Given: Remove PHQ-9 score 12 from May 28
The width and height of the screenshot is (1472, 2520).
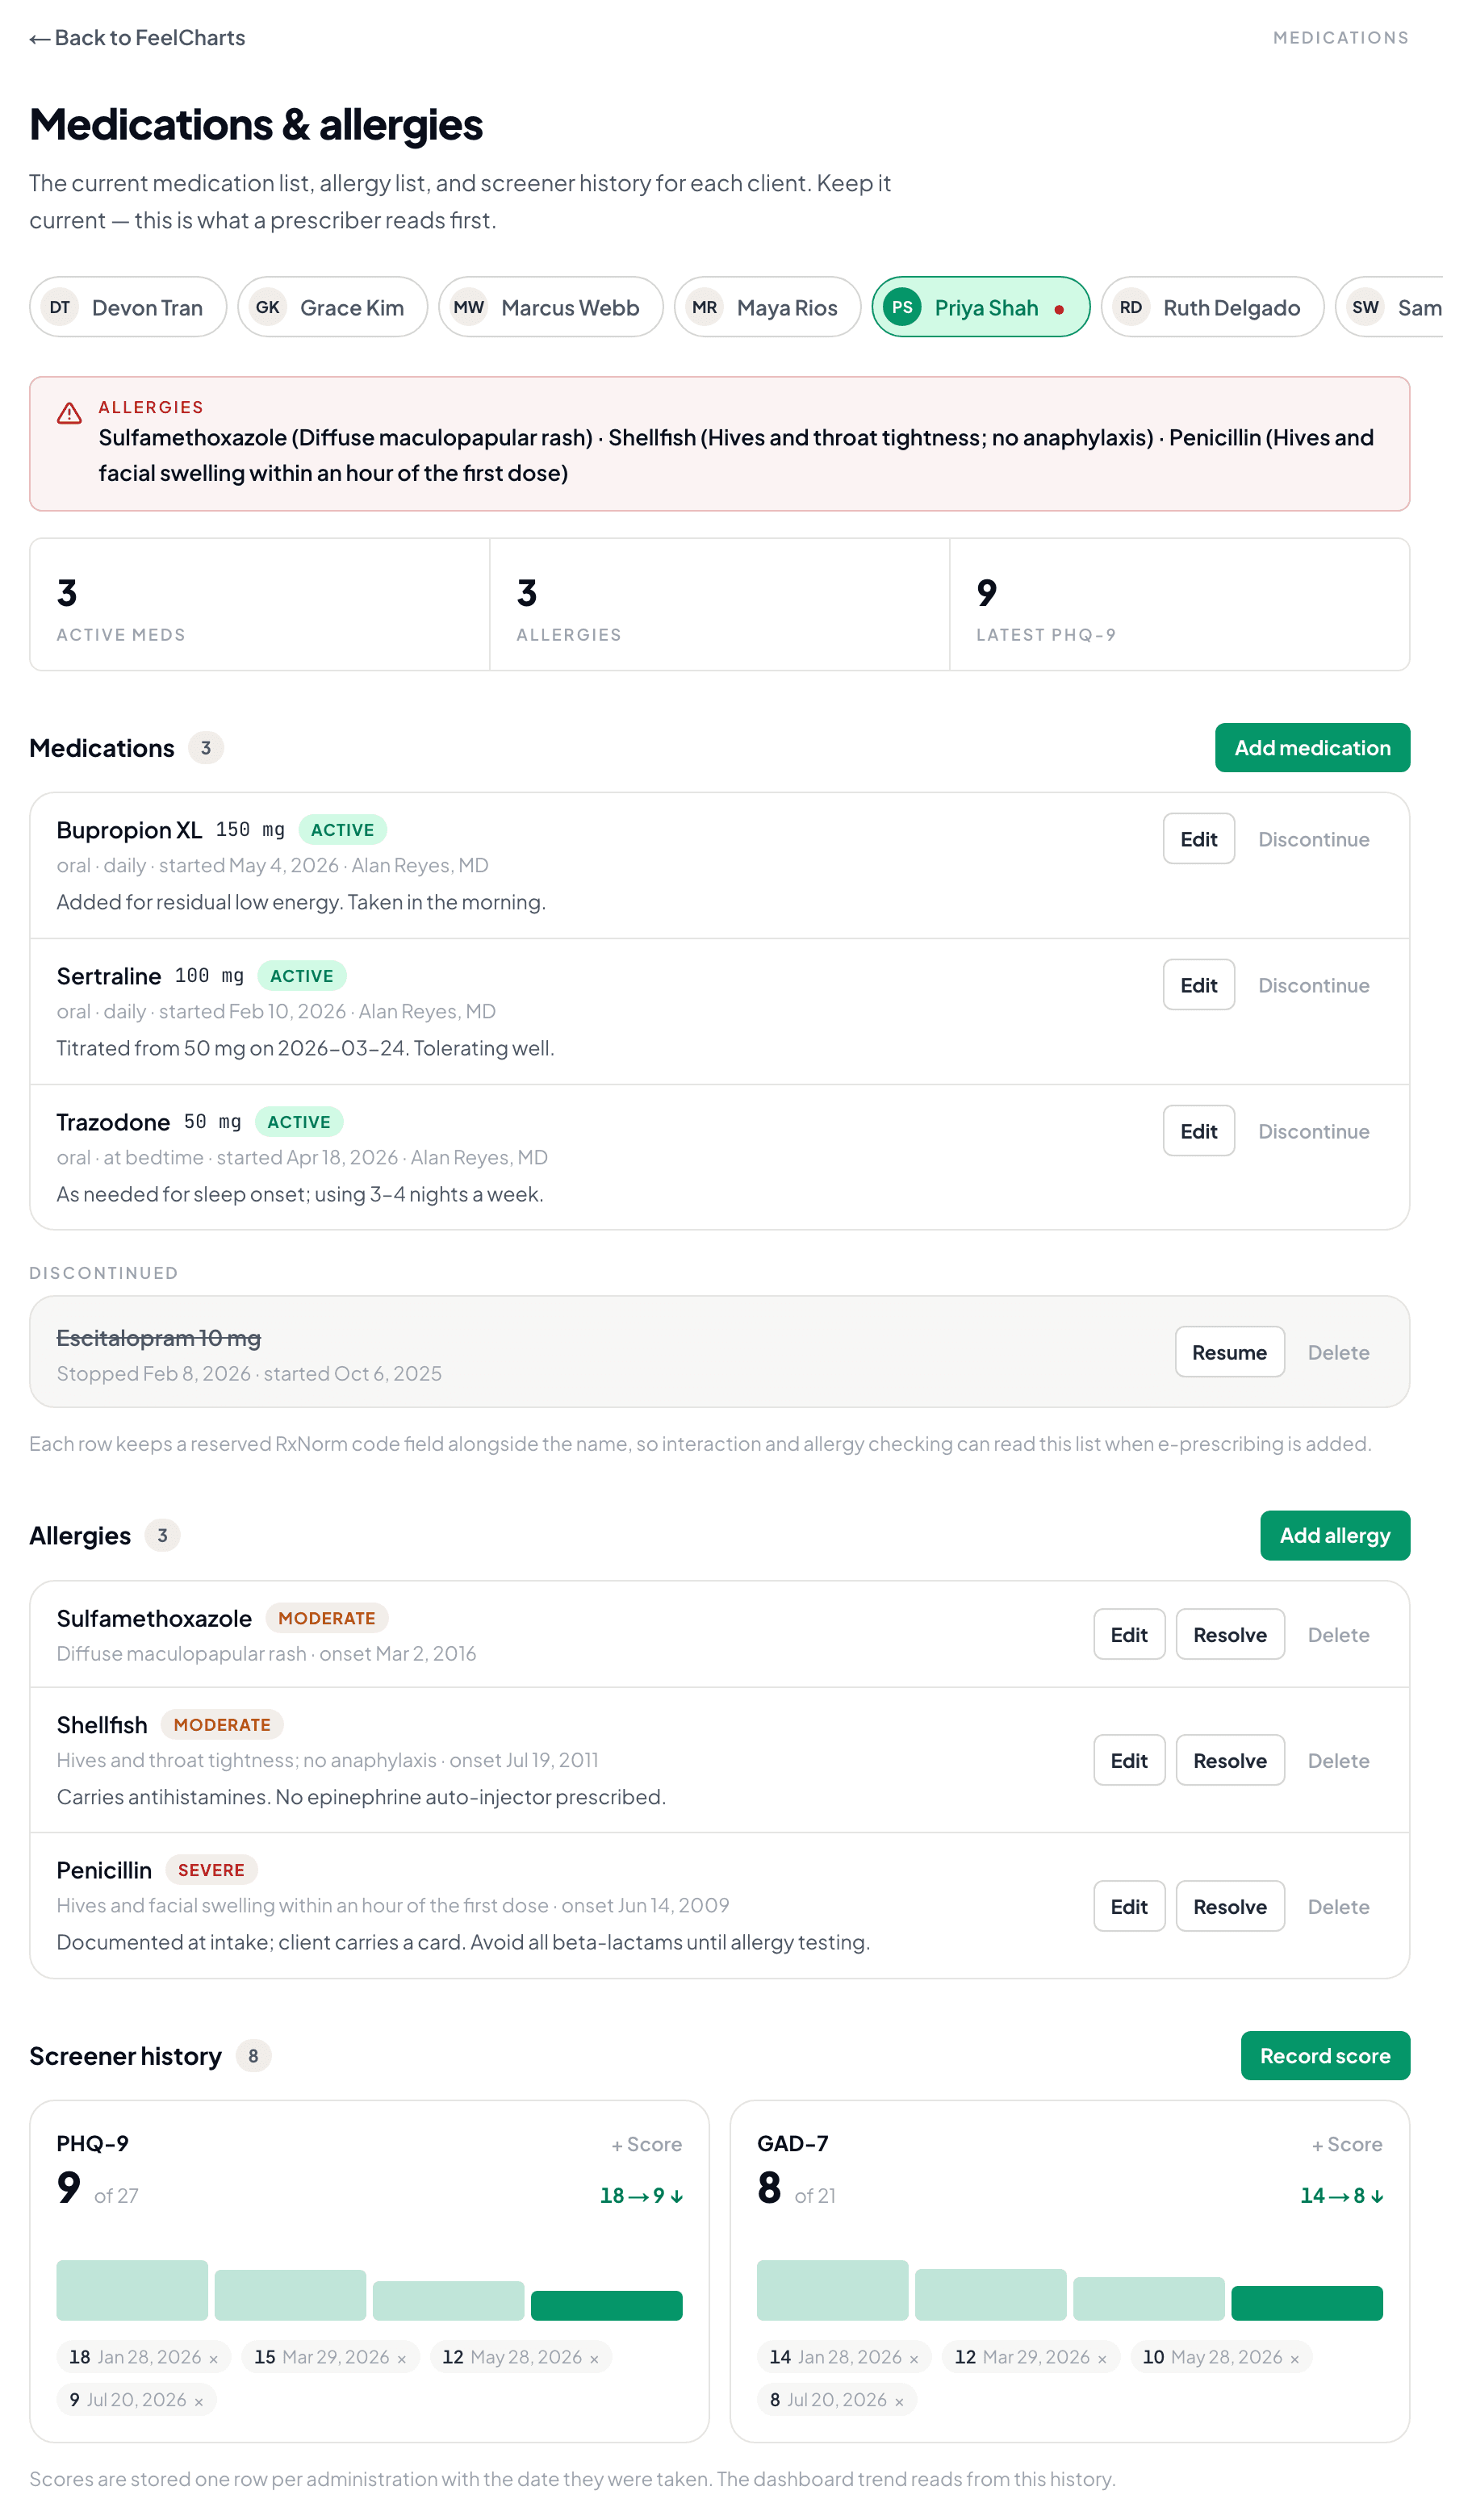Looking at the screenshot, I should [x=594, y=2359].
